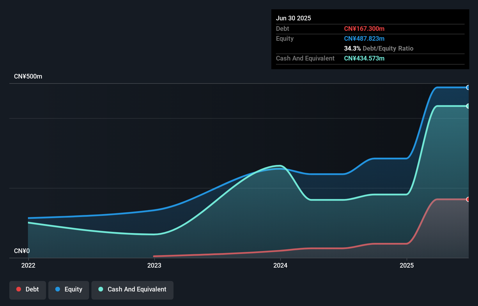The image size is (478, 306).
Task: Expand the Jun 30 2025 tooltip panel
Action: click(x=294, y=18)
